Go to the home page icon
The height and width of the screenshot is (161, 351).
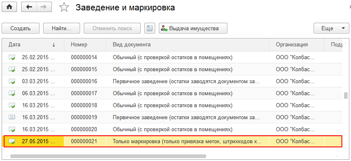9,7
